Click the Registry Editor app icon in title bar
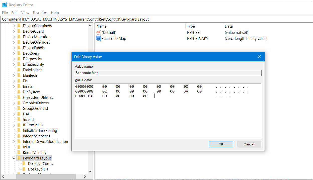This screenshot has width=313, height=180. [5, 5]
